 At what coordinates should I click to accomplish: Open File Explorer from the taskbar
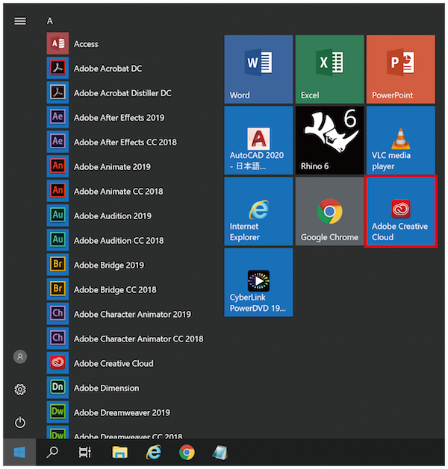(x=119, y=452)
